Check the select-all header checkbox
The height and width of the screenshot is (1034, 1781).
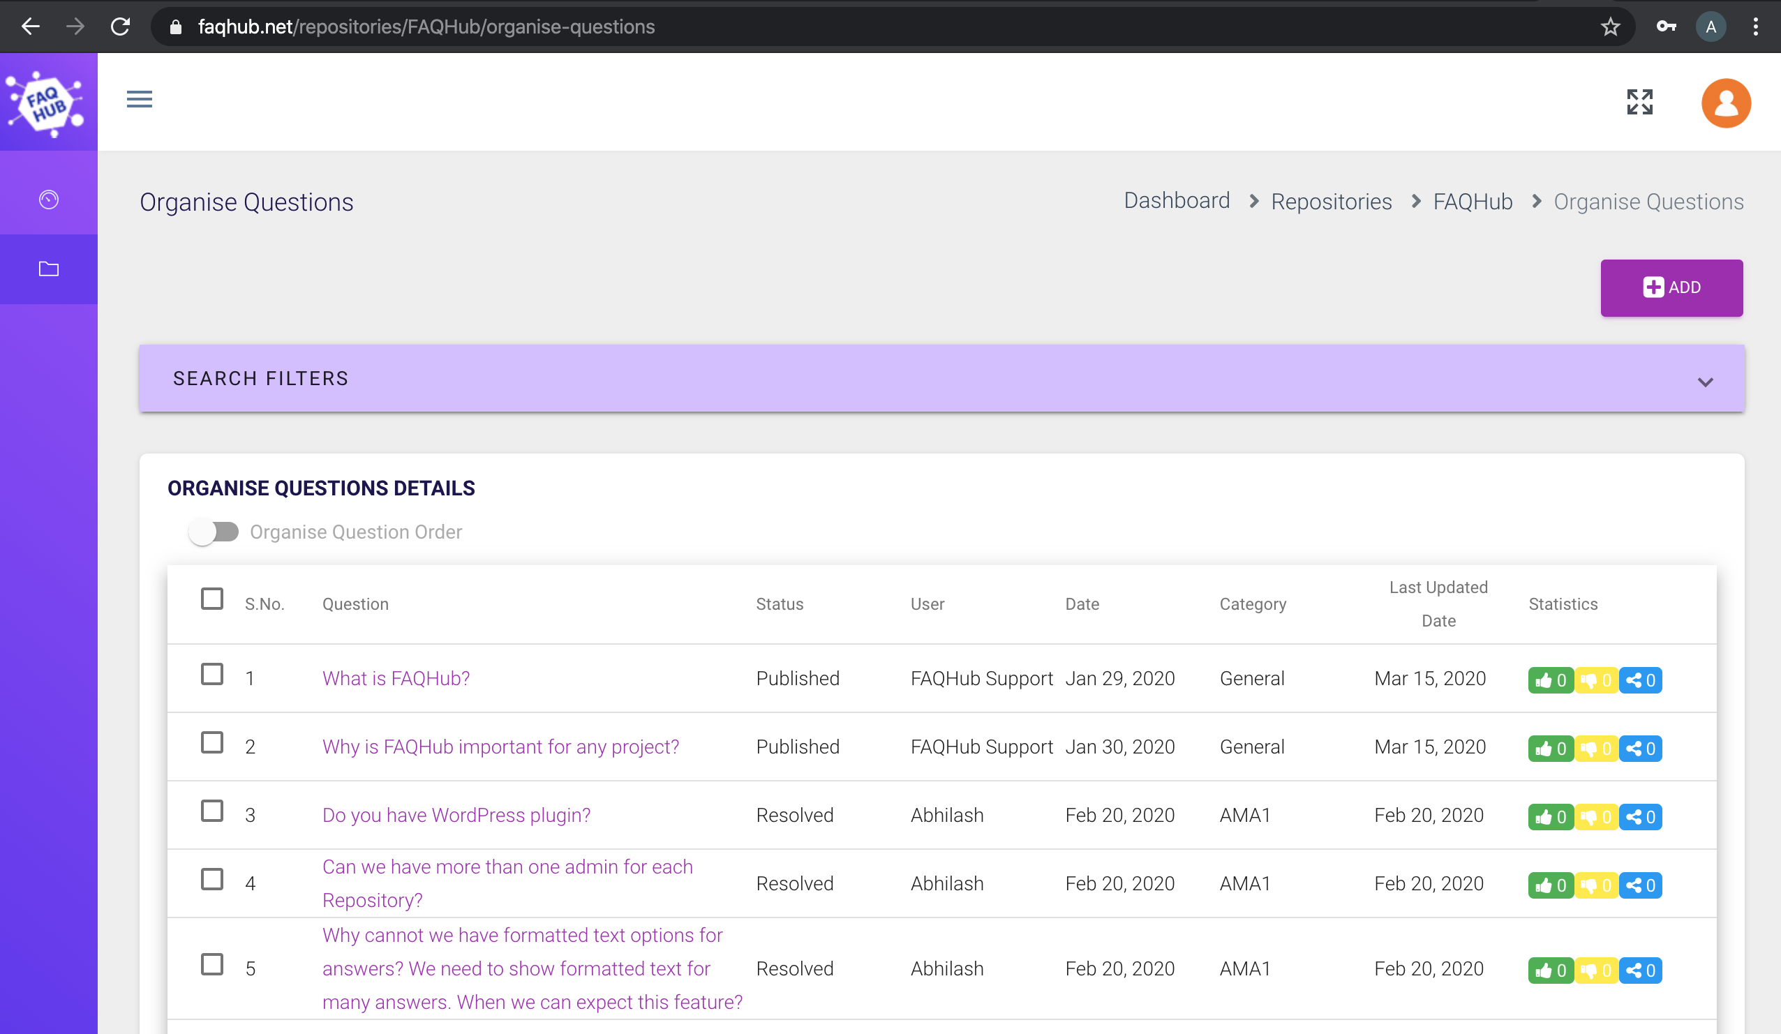pos(212,599)
